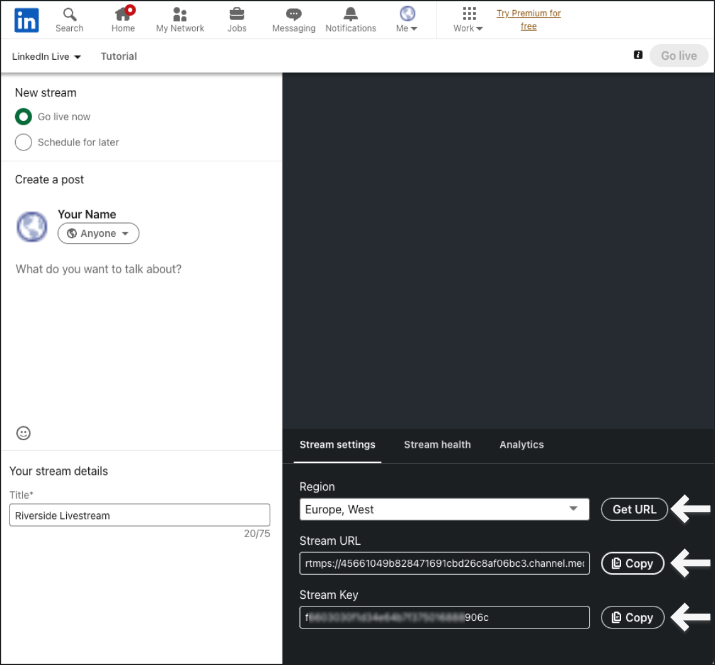Image resolution: width=715 pixels, height=665 pixels.
Task: Open the Messaging chat bubble icon
Action: (x=294, y=14)
